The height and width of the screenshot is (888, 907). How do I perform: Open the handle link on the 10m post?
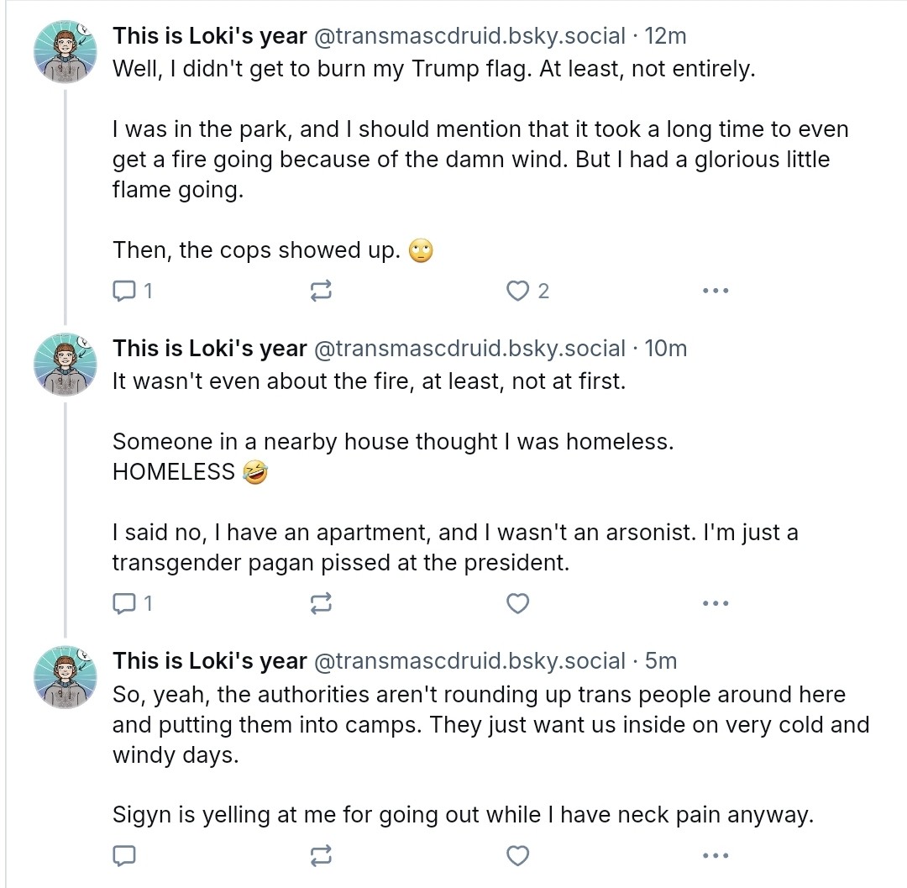469,349
